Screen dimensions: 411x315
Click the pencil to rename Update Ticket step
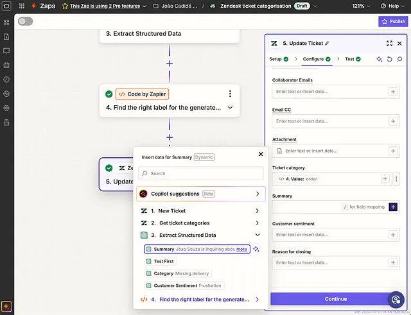[327, 44]
